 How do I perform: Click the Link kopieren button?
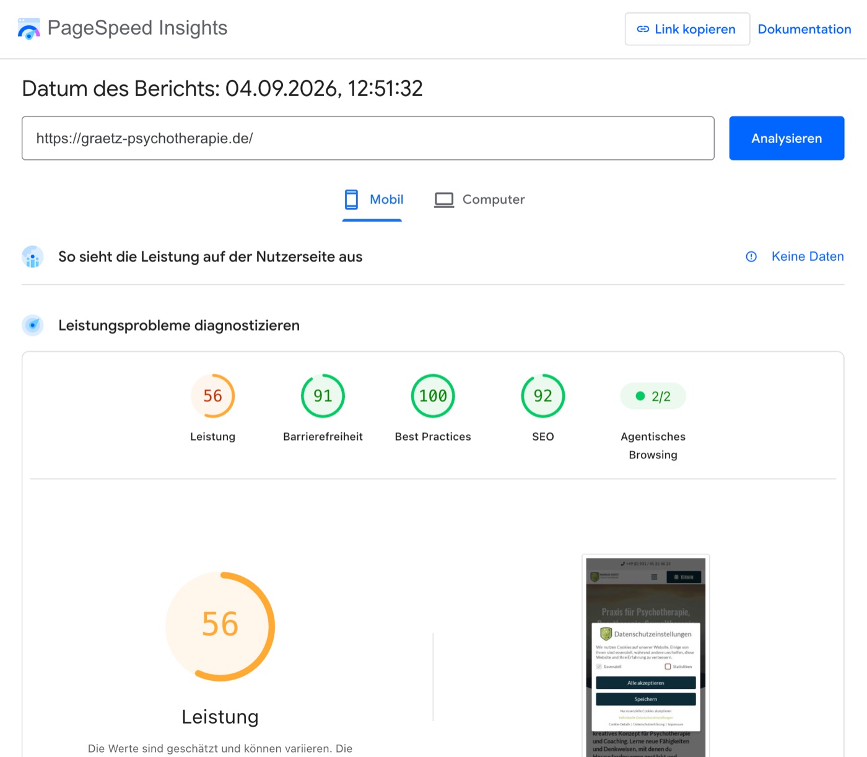pyautogui.click(x=687, y=29)
